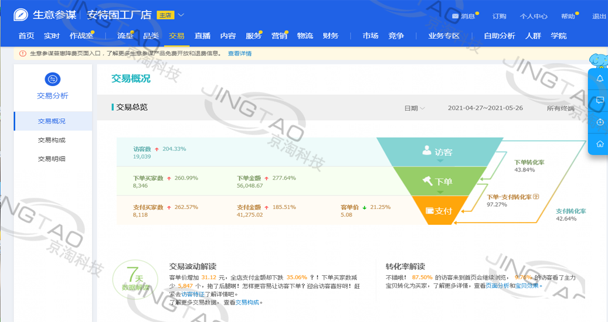Switch to the 流量 tab
Image resolution: width=608 pixels, height=322 pixels.
[125, 36]
